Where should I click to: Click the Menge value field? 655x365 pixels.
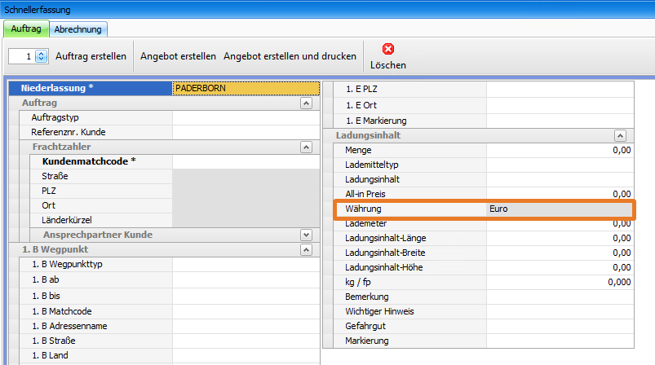pyautogui.click(x=559, y=150)
